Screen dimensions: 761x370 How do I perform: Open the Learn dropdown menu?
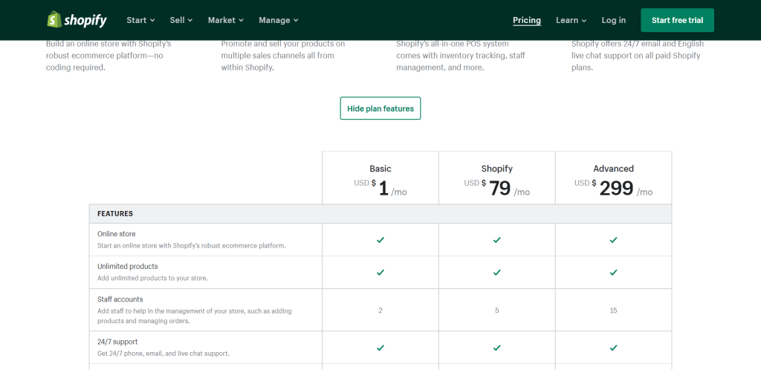pos(571,20)
